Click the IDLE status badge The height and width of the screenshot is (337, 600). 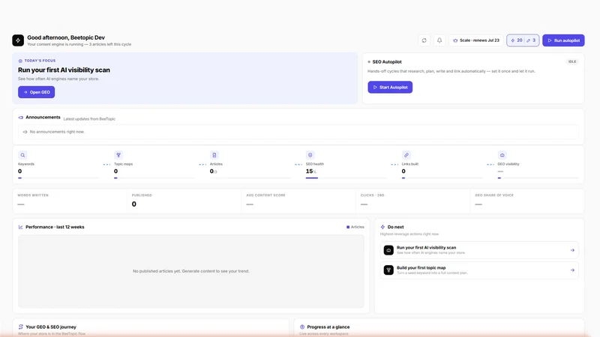(x=572, y=61)
